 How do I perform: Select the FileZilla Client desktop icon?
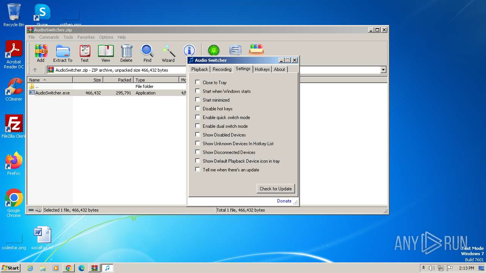pos(14,126)
